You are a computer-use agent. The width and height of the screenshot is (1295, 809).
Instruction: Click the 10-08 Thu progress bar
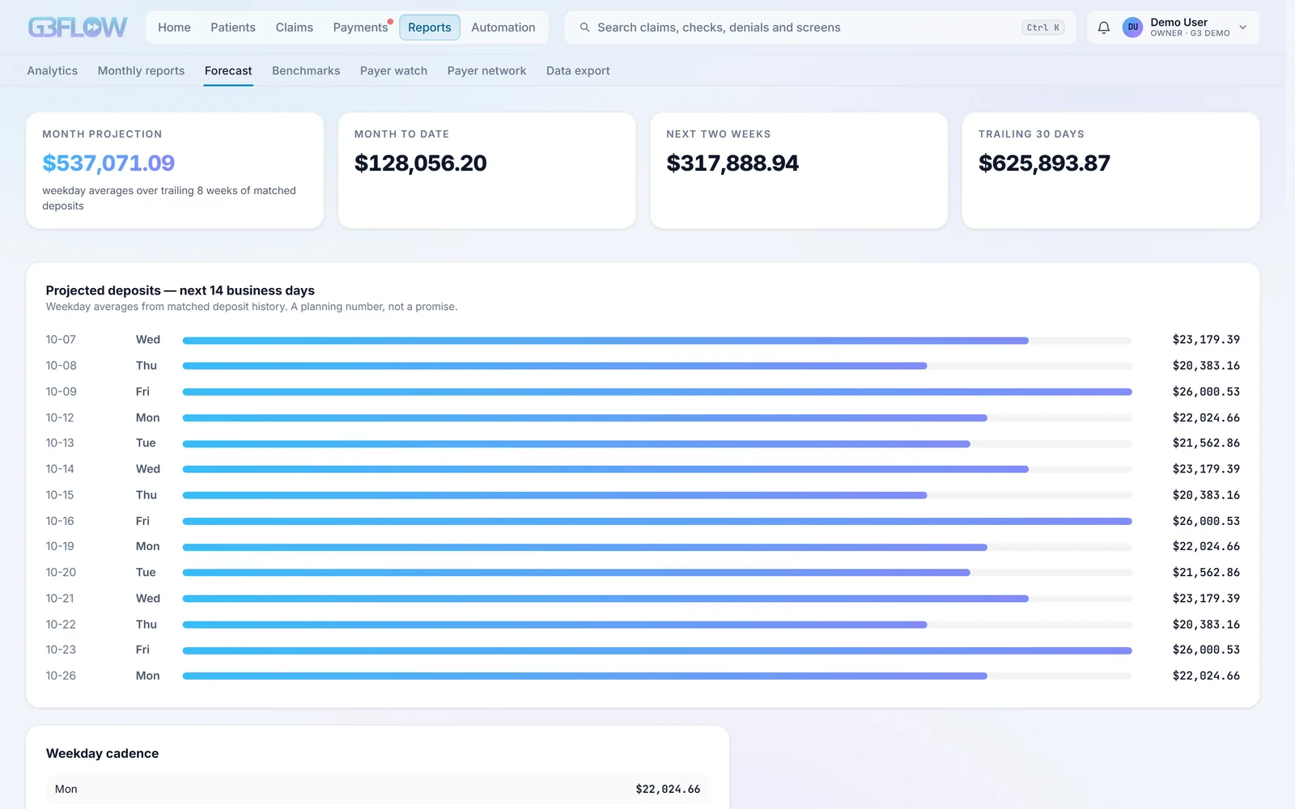(657, 366)
